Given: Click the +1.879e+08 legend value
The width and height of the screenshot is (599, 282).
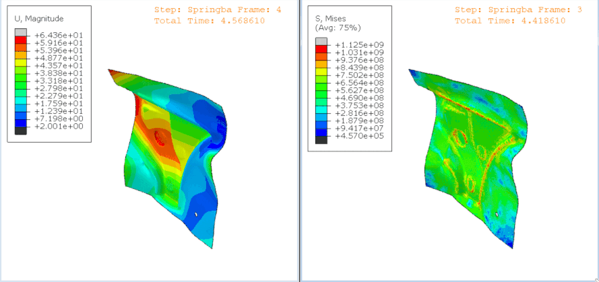Looking at the screenshot, I should click(x=359, y=121).
